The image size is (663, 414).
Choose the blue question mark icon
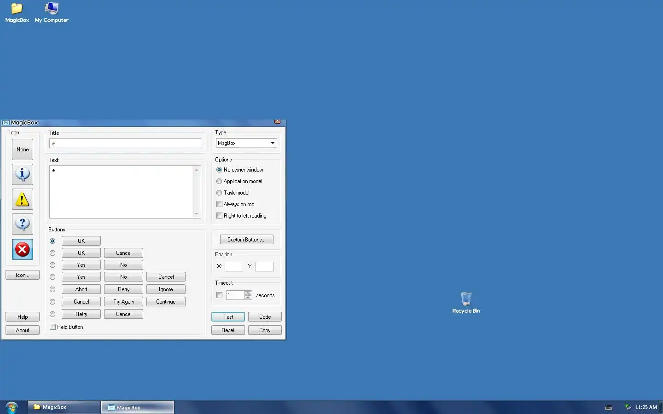tap(23, 224)
